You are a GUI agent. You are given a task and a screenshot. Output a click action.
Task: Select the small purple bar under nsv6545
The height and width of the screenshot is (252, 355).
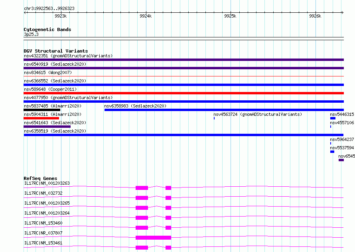coord(341,160)
